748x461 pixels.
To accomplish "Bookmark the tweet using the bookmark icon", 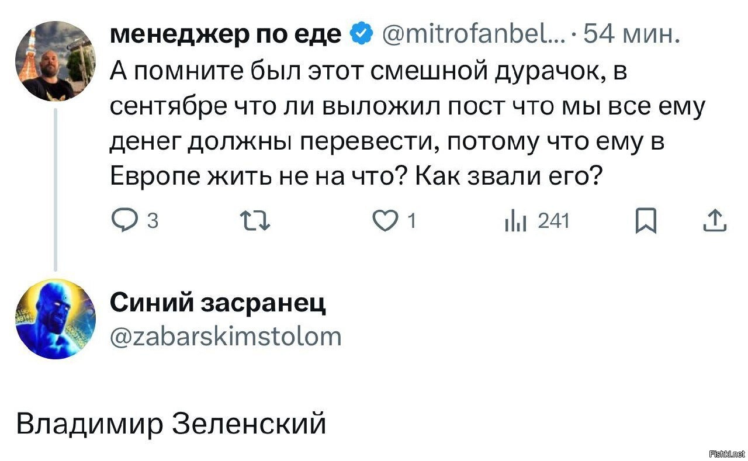I will click(646, 220).
